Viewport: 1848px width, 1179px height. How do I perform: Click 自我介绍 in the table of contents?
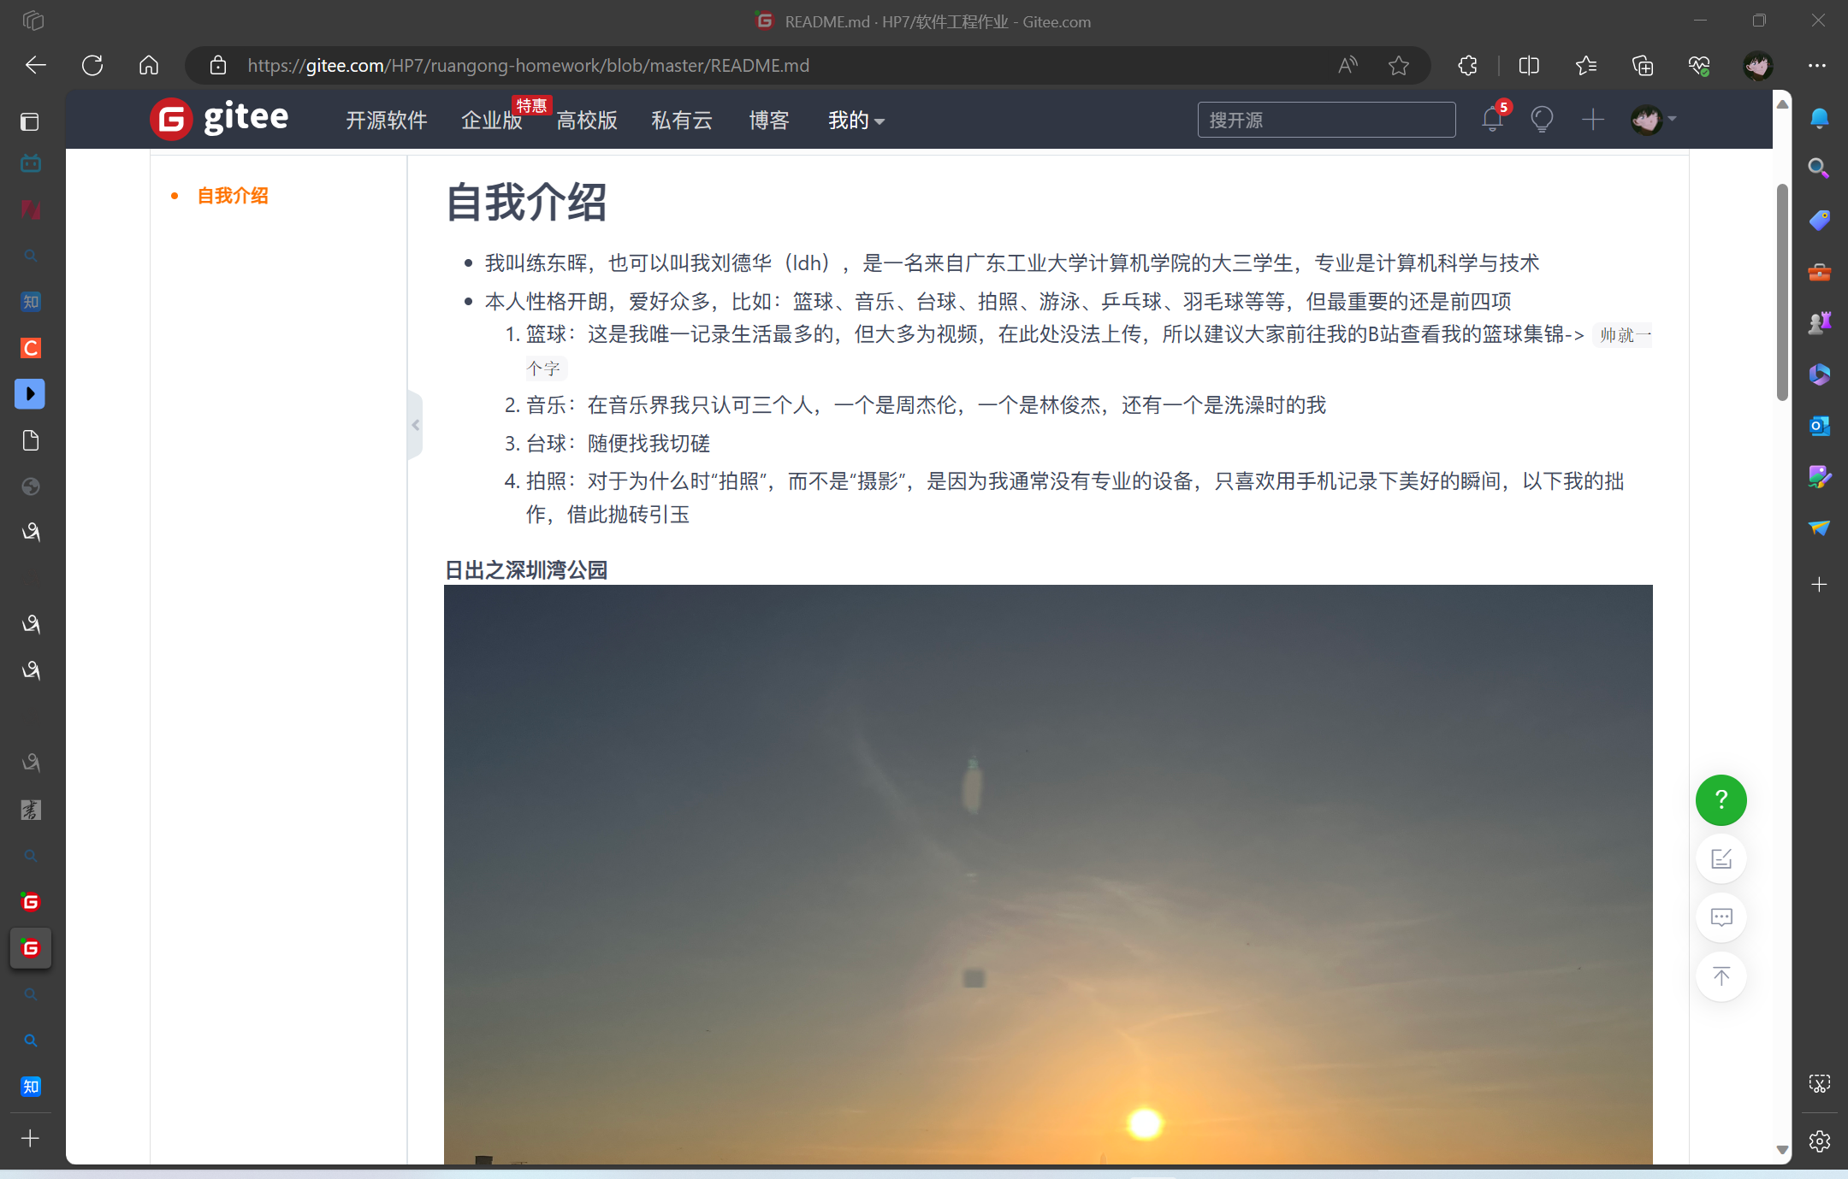click(232, 195)
